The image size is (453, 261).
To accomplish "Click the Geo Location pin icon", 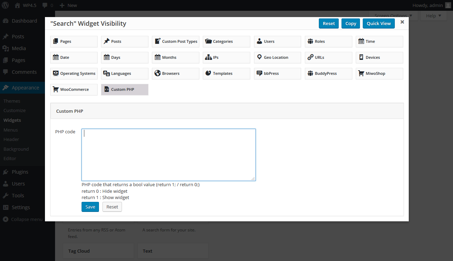I will (259, 57).
